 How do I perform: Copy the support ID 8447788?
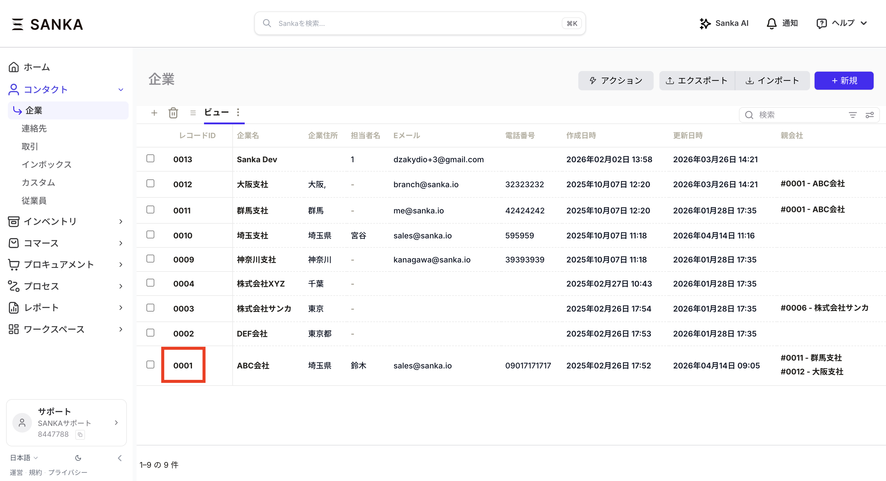tap(80, 434)
